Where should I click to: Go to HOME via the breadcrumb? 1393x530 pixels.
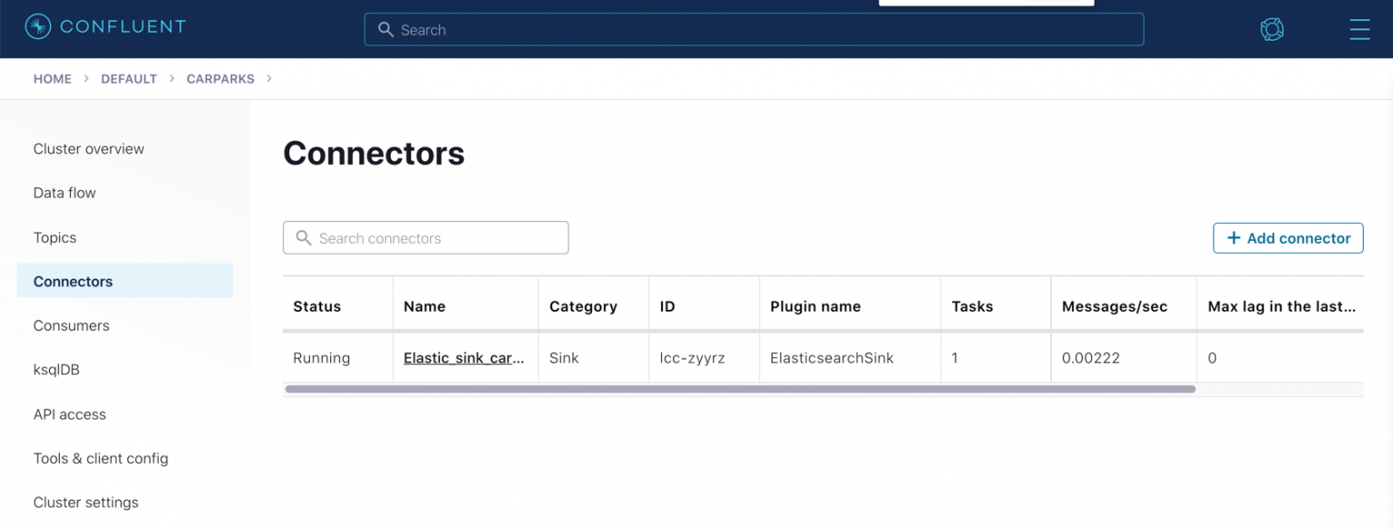point(52,79)
